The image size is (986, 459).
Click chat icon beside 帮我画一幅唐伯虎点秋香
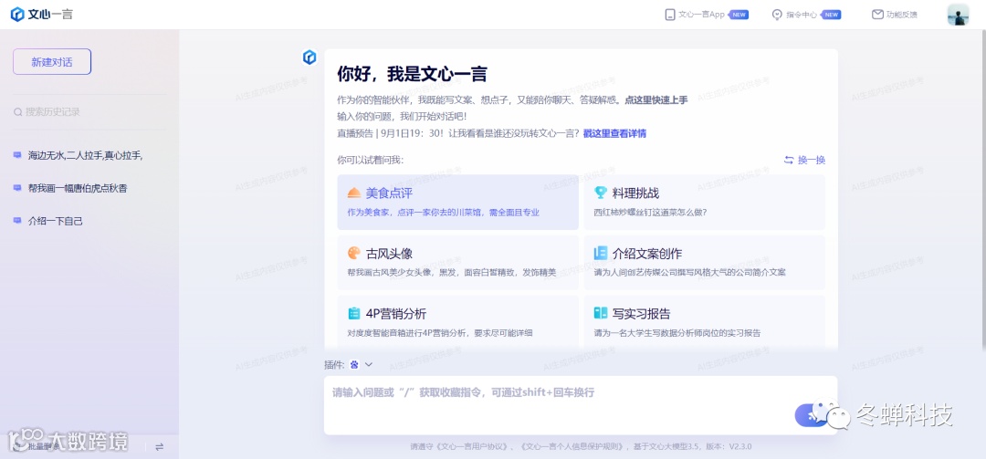point(17,188)
